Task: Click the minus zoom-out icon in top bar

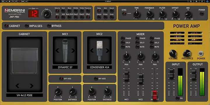Action: point(6,1)
